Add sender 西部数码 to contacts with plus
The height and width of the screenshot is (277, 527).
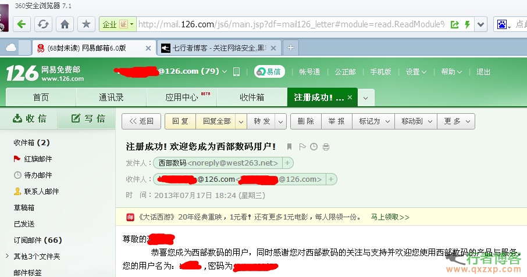[287, 163]
